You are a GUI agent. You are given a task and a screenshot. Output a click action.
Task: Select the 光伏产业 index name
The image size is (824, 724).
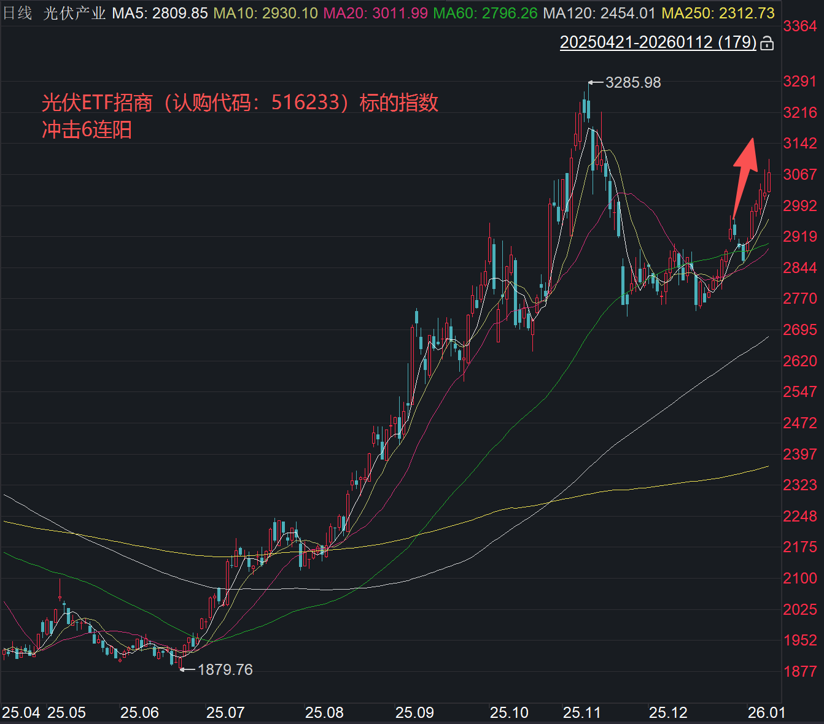click(73, 11)
